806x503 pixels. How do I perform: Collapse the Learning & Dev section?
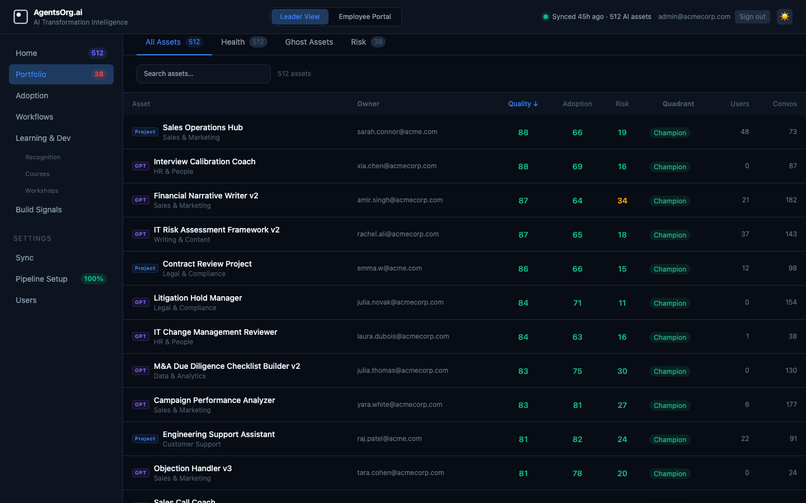[x=43, y=138]
